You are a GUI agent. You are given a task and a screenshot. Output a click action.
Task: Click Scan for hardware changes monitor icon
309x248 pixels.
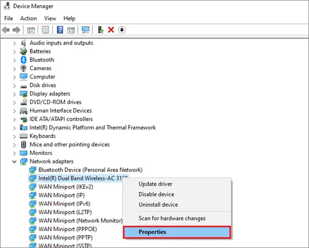click(x=86, y=30)
